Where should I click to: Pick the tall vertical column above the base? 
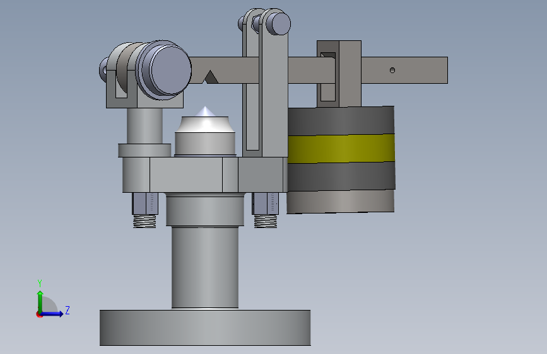point(205,267)
